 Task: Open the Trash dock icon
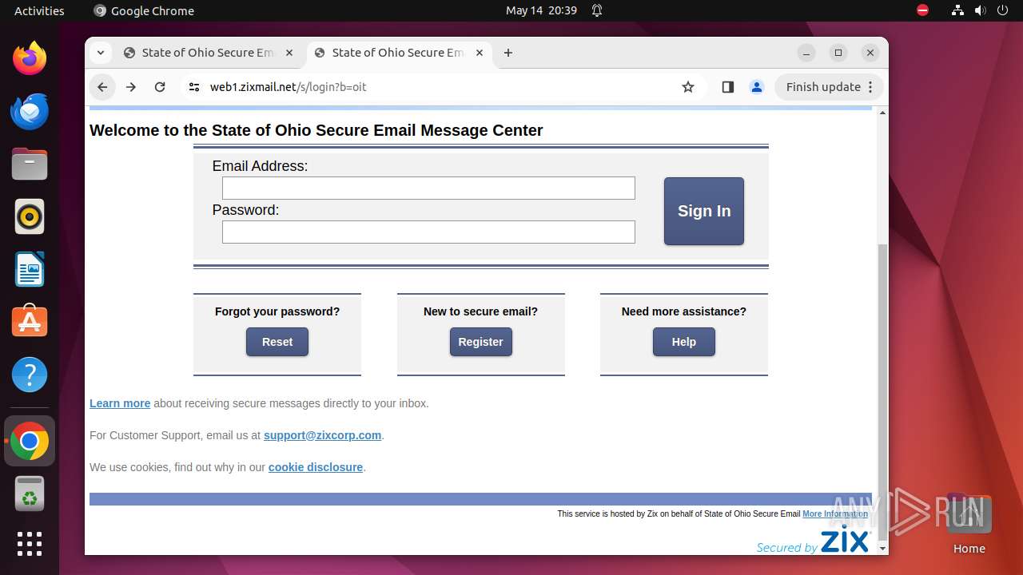pos(30,494)
